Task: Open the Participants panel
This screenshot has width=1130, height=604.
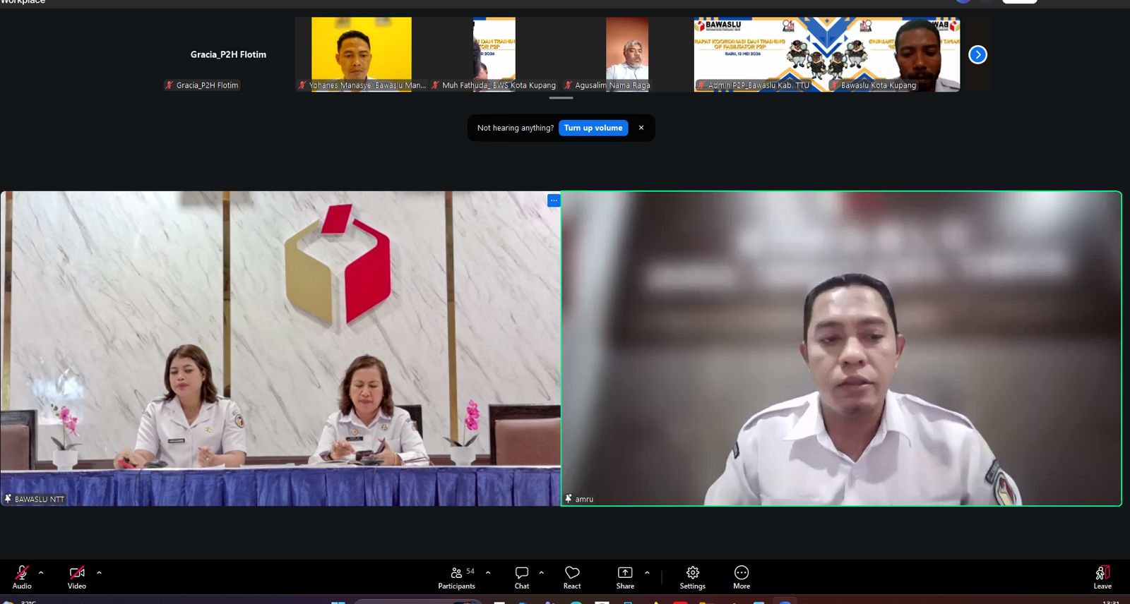Action: [x=457, y=576]
